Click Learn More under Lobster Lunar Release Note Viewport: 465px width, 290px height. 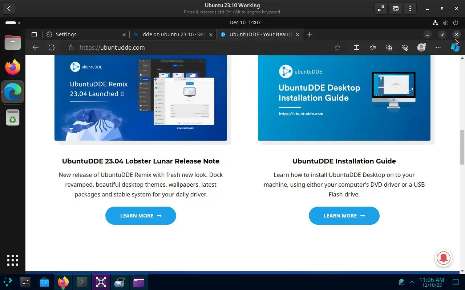click(x=141, y=216)
